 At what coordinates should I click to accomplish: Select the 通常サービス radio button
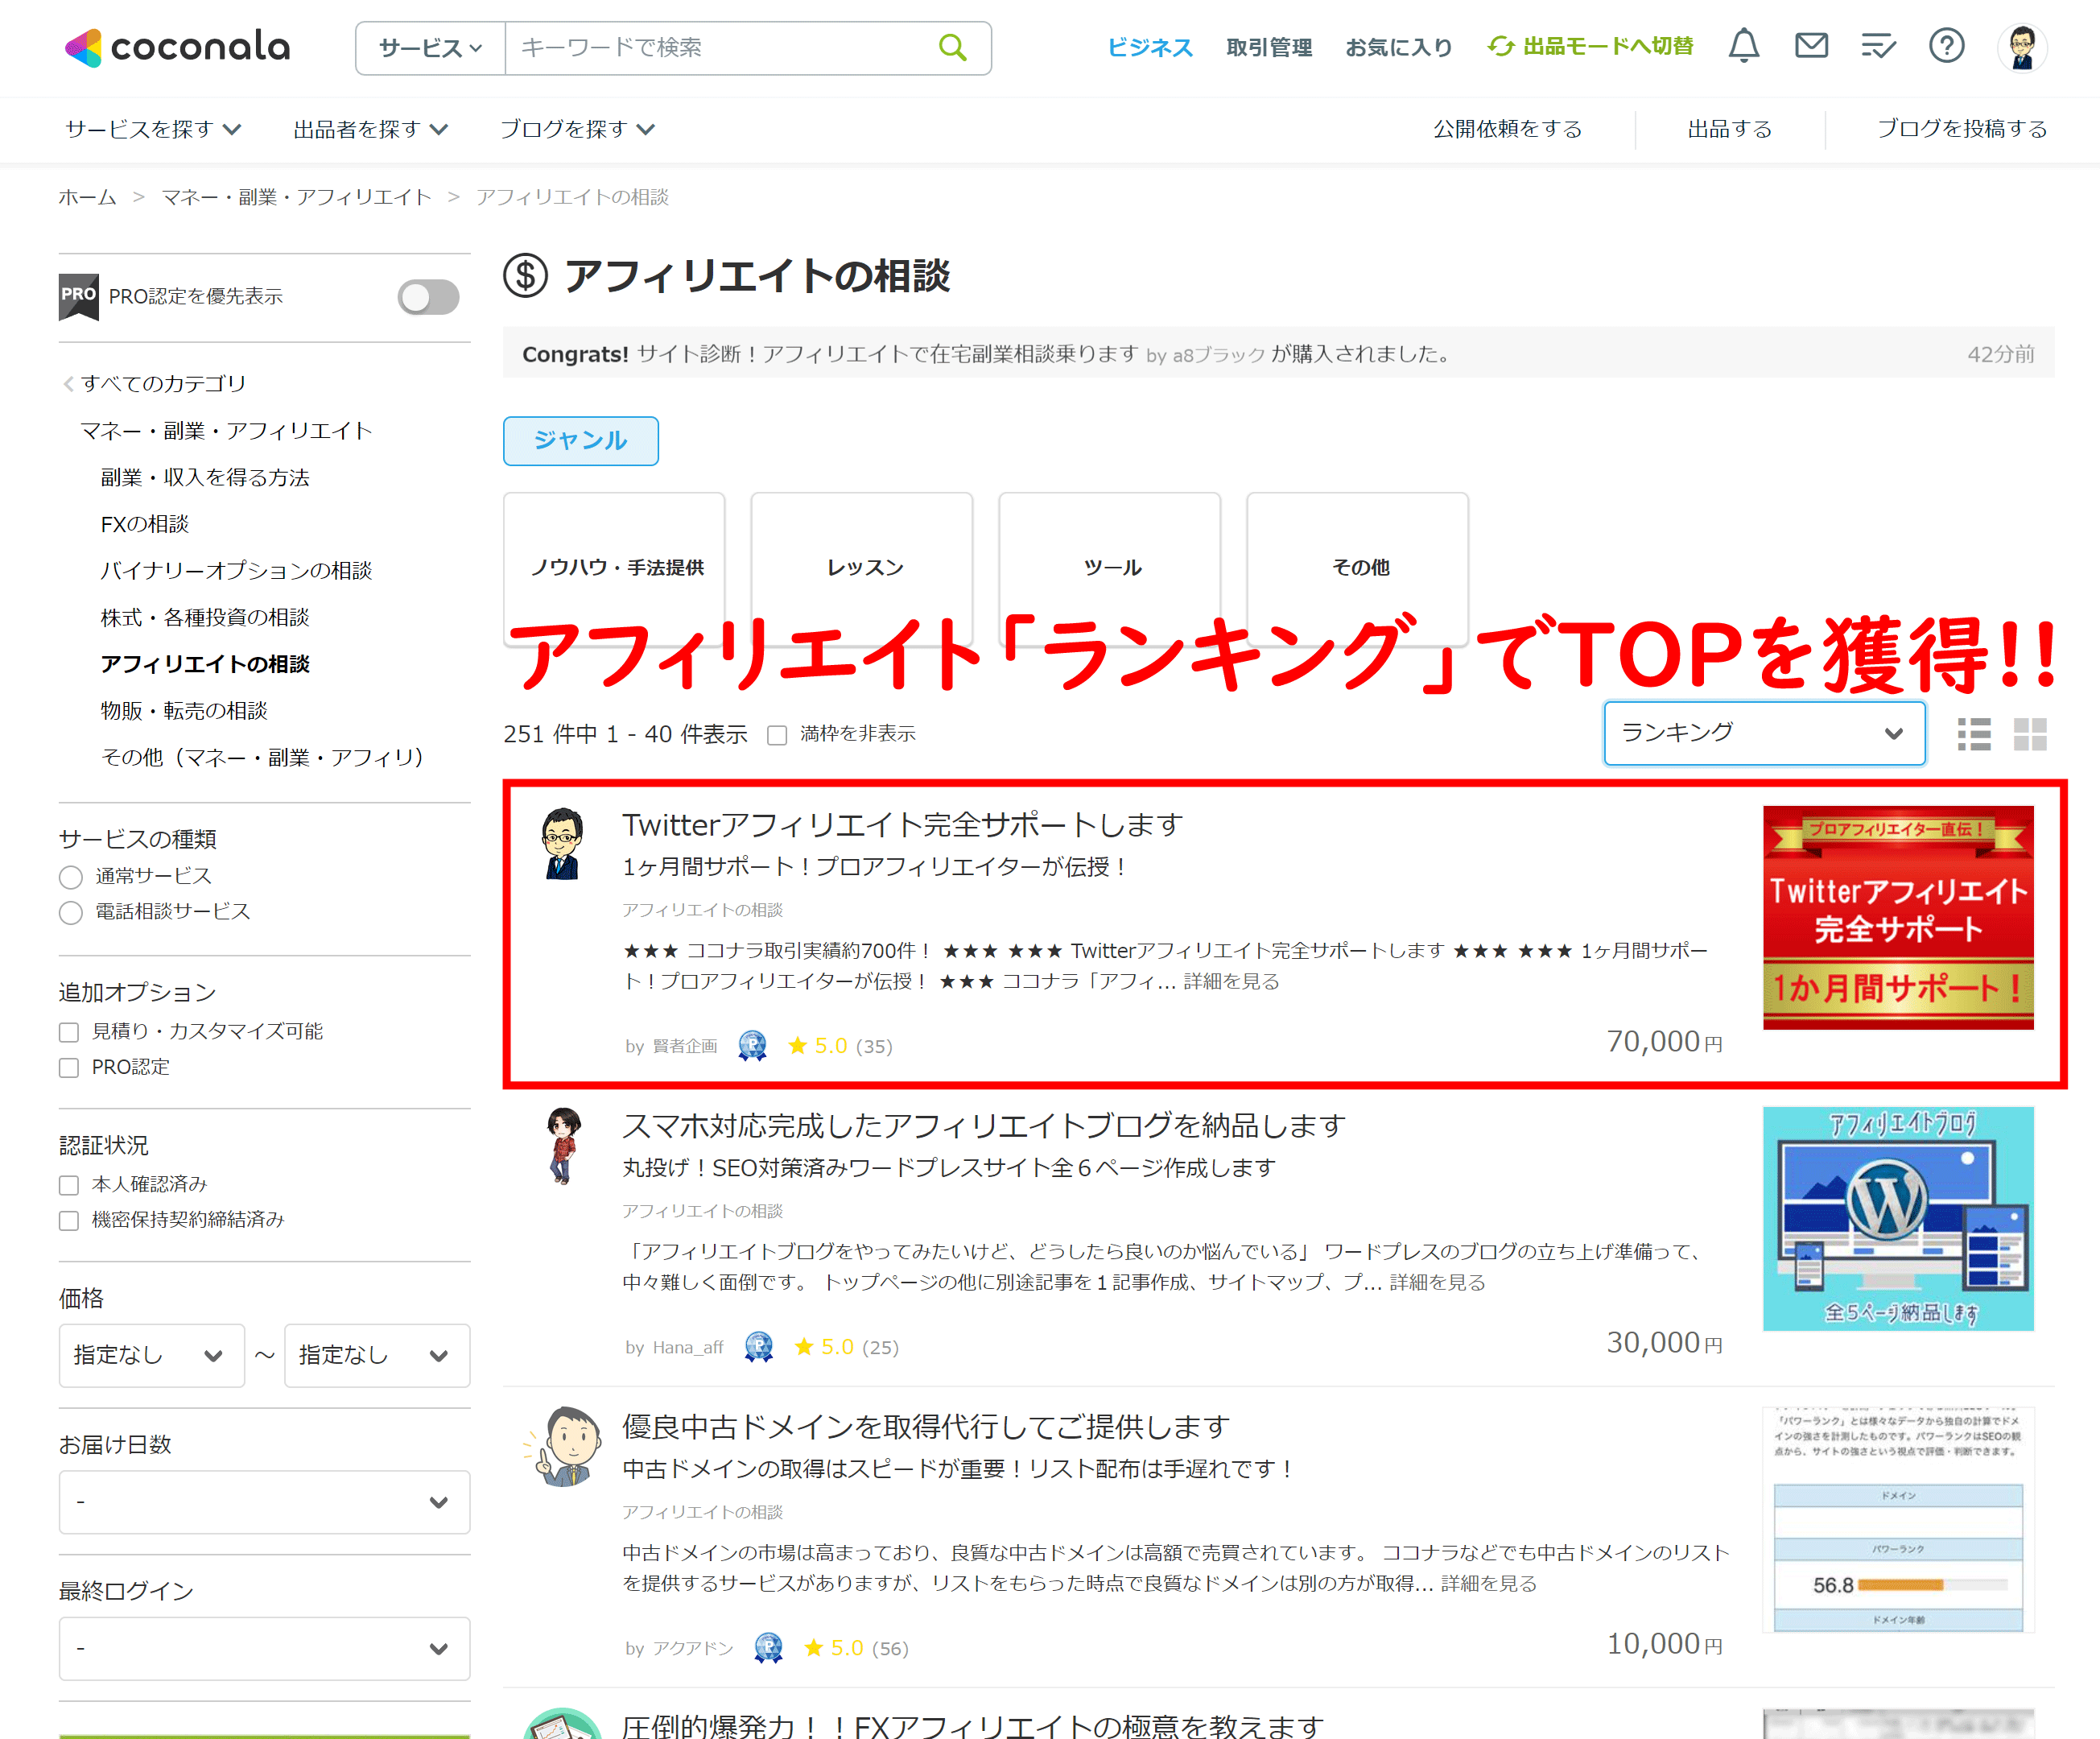click(70, 876)
